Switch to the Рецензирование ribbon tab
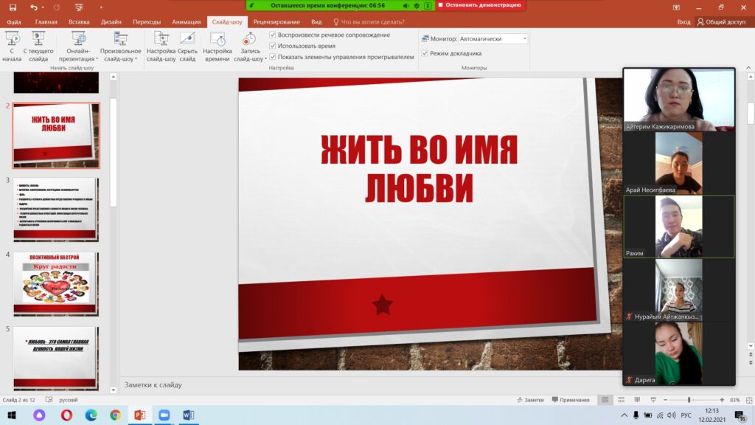 coord(276,21)
